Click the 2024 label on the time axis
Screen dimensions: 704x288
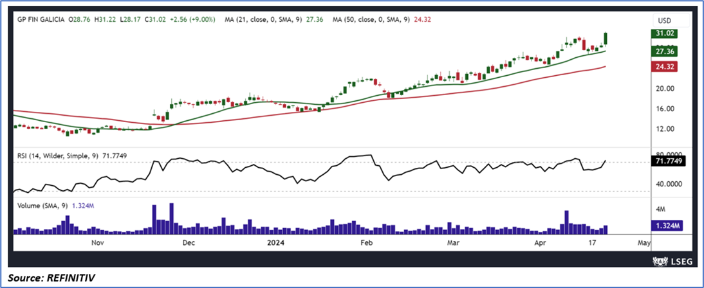tap(274, 243)
